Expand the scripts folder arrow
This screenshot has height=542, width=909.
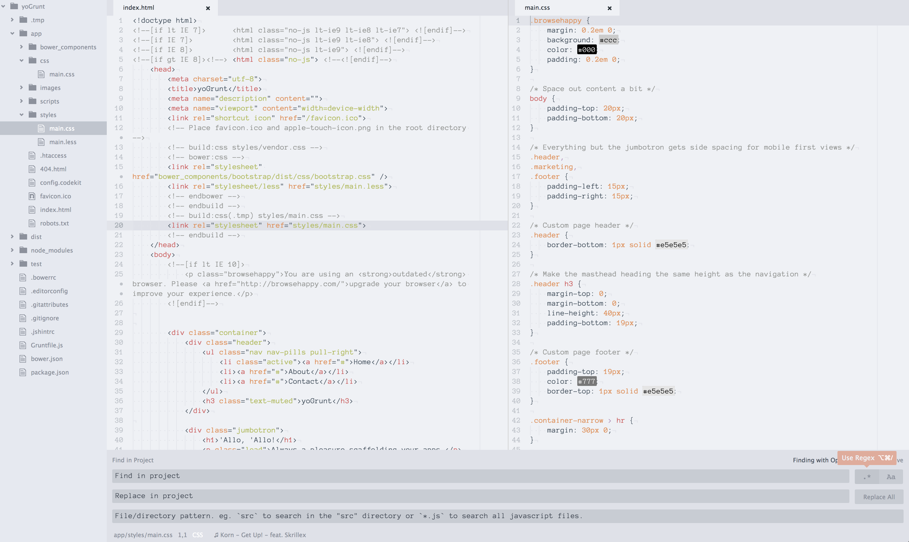tap(21, 101)
